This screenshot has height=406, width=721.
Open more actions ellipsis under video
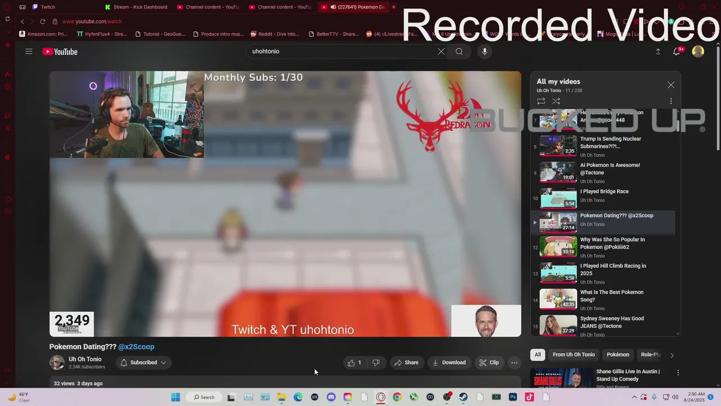(514, 363)
